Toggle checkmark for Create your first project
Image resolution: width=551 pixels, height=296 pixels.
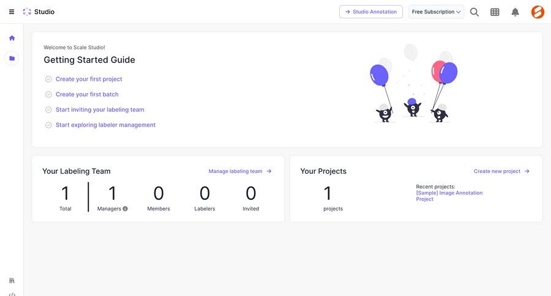coord(48,80)
